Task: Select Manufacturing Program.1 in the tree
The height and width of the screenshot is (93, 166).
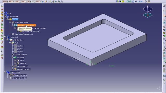Action: tap(26, 25)
